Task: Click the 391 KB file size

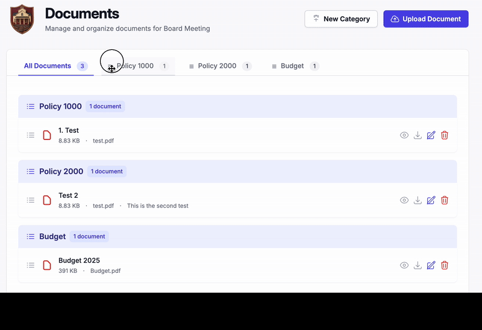Action: click(67, 271)
